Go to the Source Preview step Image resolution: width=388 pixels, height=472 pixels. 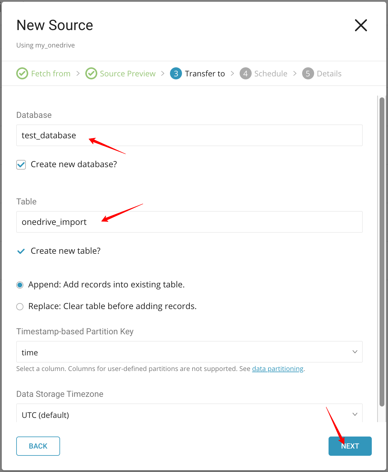coord(128,74)
